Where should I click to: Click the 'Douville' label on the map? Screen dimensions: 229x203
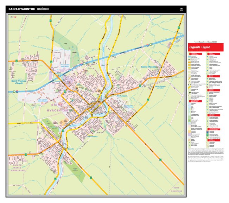[71, 149]
